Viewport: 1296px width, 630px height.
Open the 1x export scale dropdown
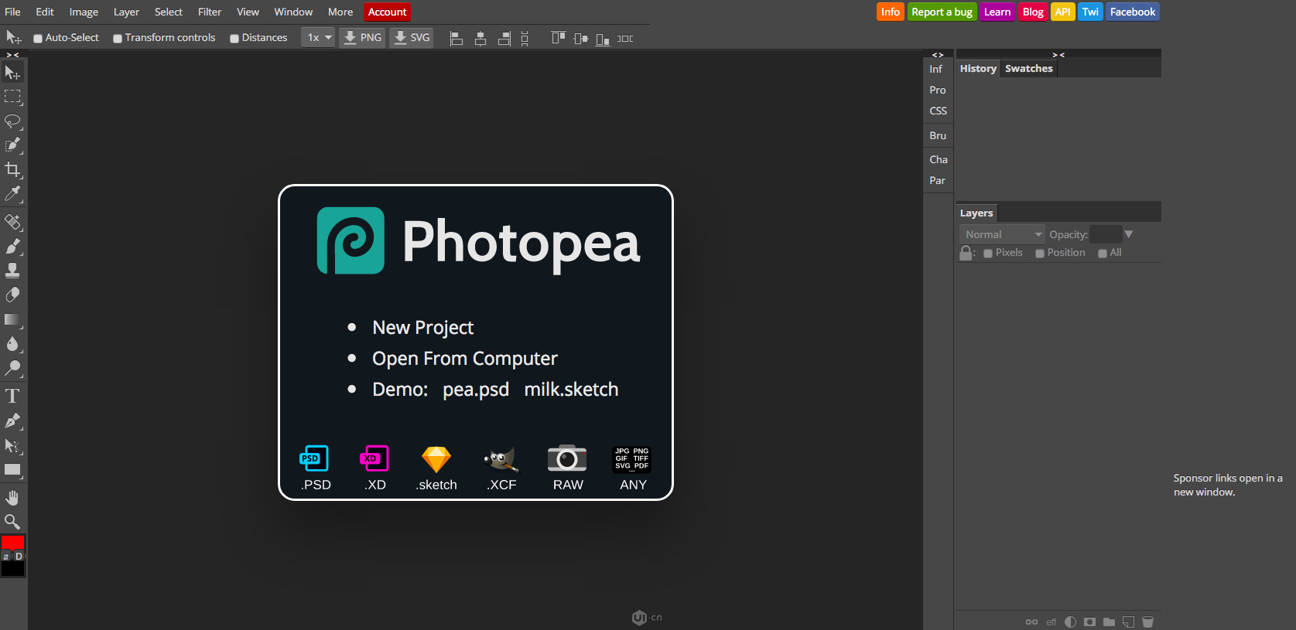318,37
